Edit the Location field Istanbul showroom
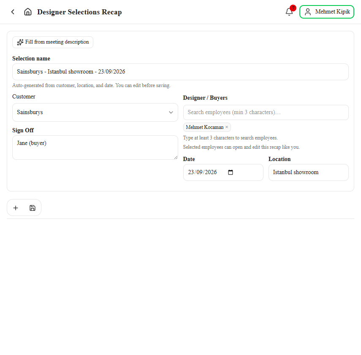 point(309,172)
